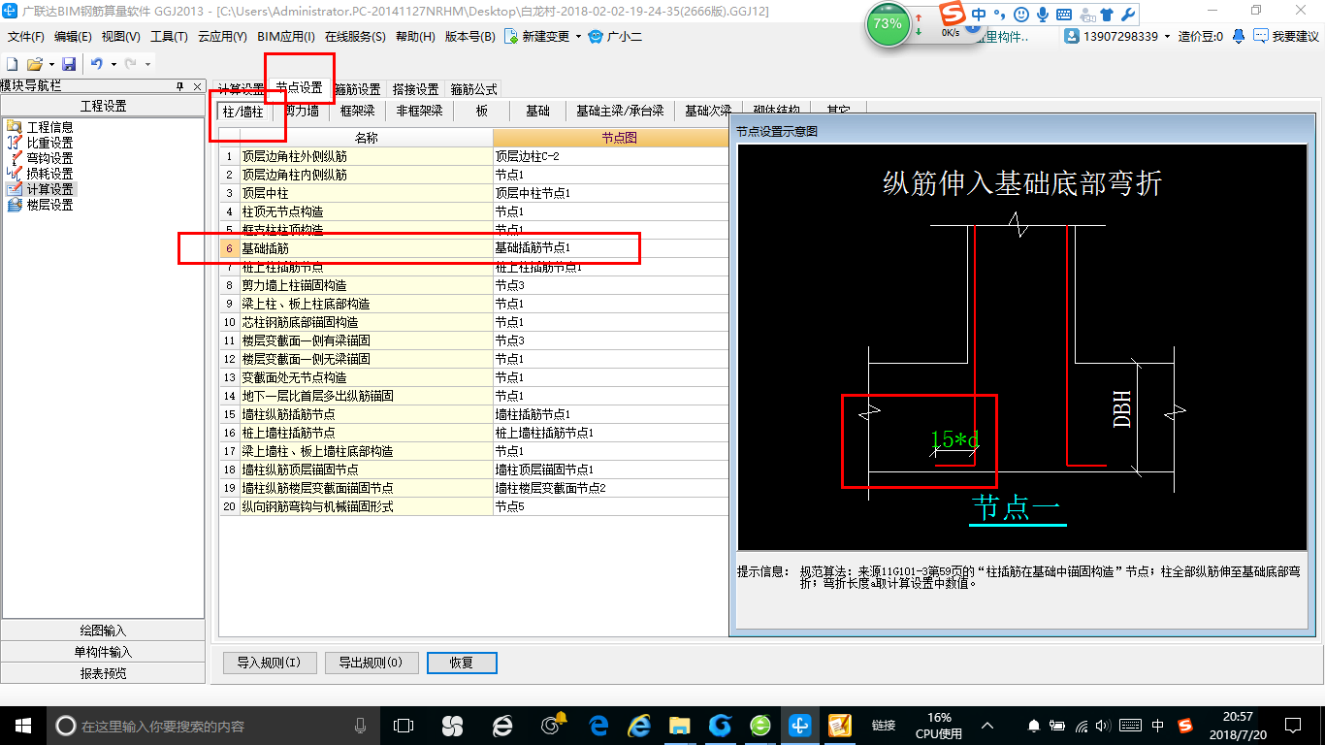Click the 导入规则(I) button
The height and width of the screenshot is (745, 1325).
tap(270, 663)
